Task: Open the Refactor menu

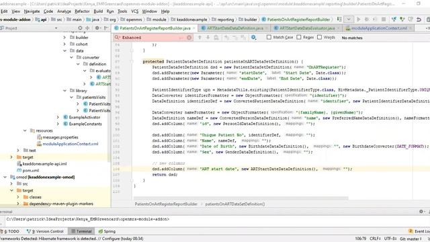Action: pos(82,11)
